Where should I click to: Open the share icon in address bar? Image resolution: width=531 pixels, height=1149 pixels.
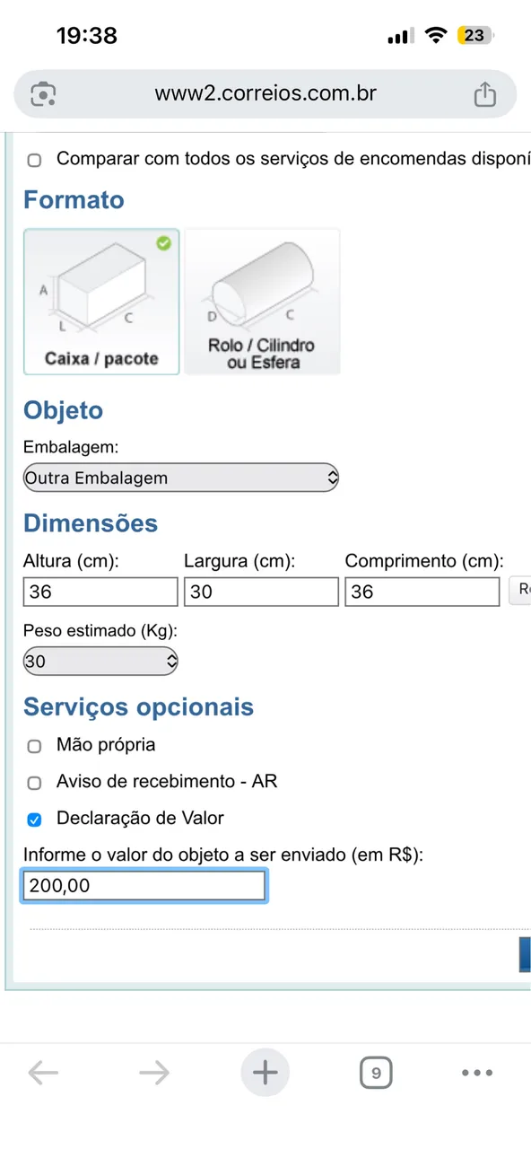[x=484, y=93]
